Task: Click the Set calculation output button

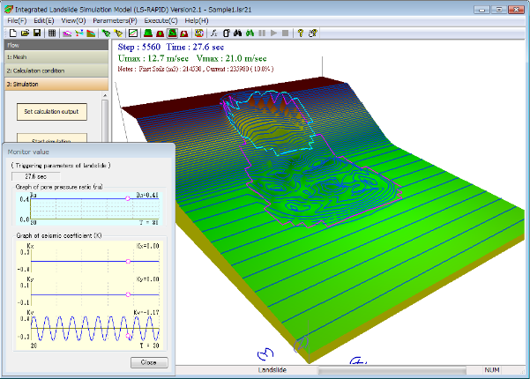Action: 50,111
